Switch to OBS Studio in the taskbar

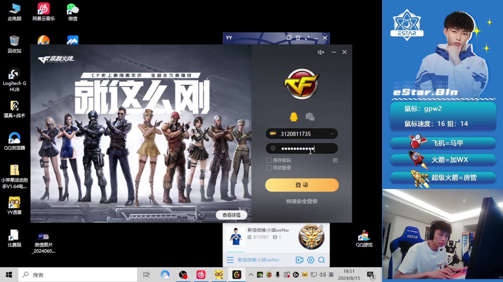tap(183, 275)
